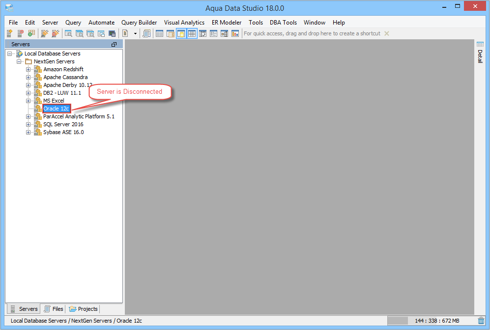Image resolution: width=490 pixels, height=330 pixels.
Task: Select the MS Excel server entry
Action: coord(54,101)
